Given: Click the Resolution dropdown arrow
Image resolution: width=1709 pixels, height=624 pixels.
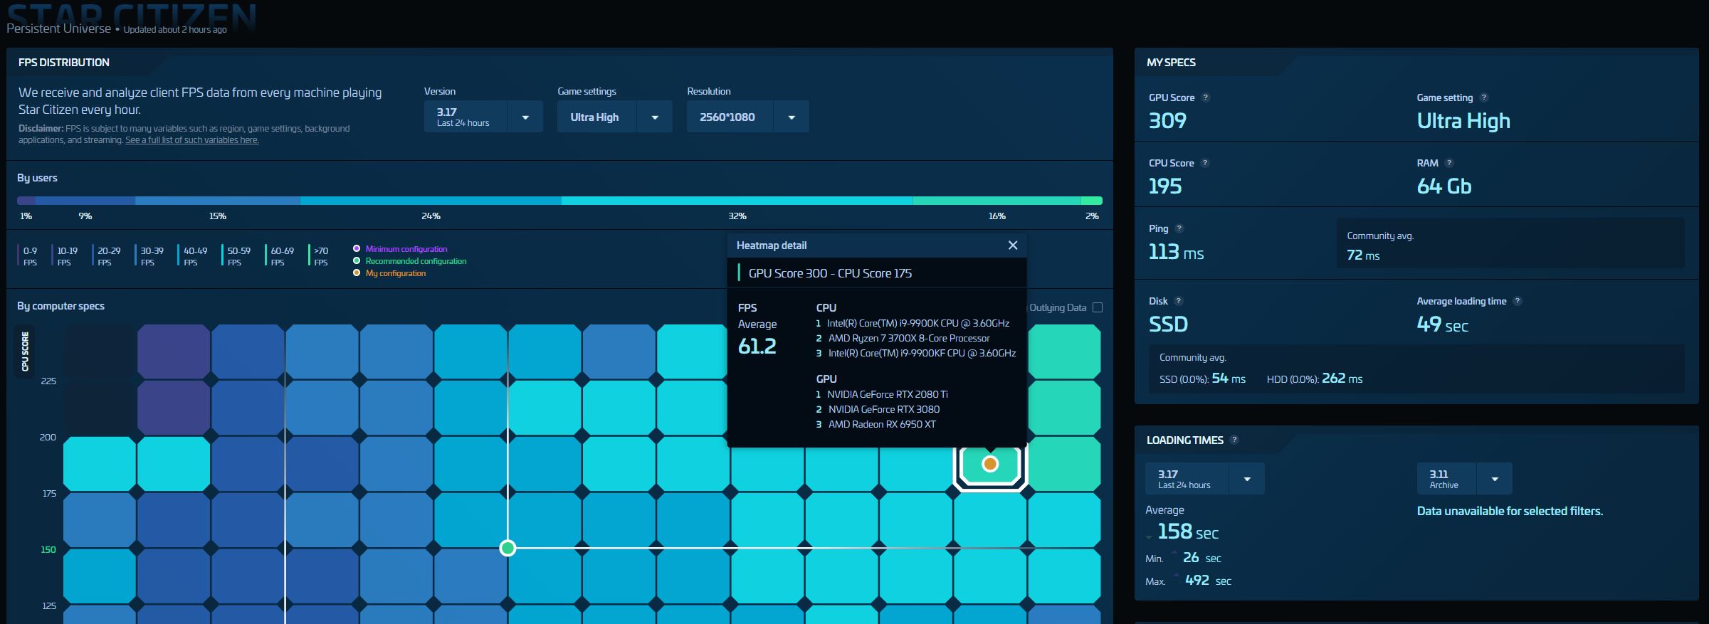Looking at the screenshot, I should (x=792, y=117).
